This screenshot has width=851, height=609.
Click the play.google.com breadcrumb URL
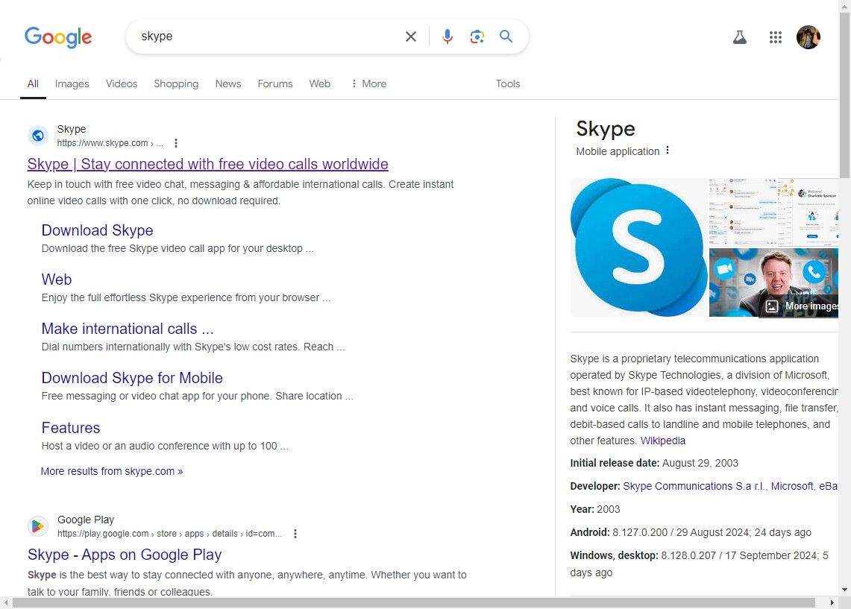169,534
